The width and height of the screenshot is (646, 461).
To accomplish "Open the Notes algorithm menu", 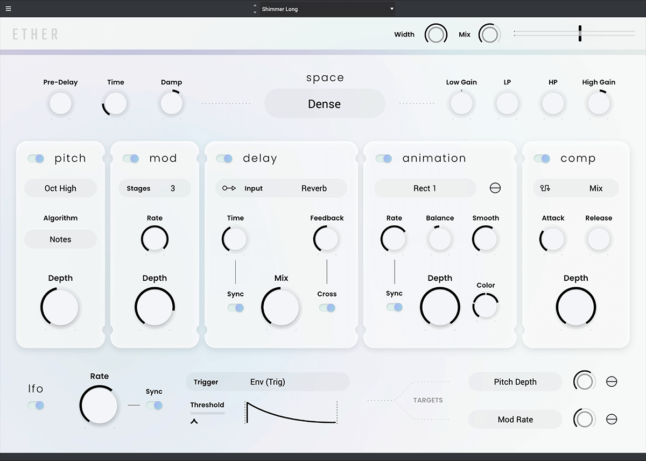I will [60, 239].
